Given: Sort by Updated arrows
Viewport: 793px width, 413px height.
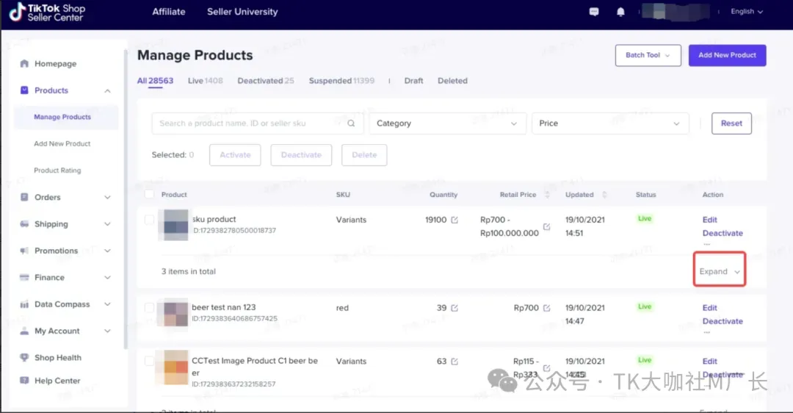Looking at the screenshot, I should pos(604,194).
